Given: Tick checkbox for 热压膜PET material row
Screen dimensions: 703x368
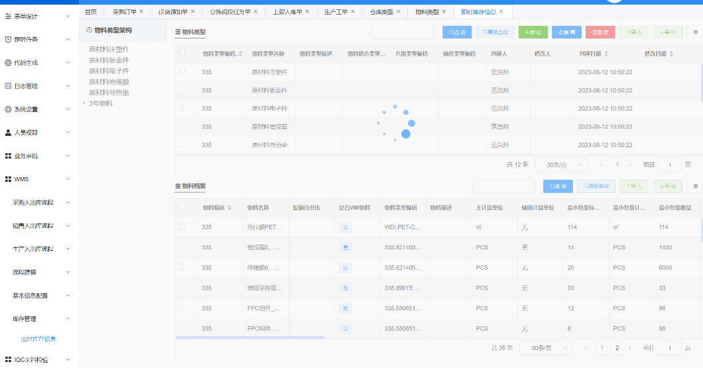Looking at the screenshot, I should click(182, 227).
